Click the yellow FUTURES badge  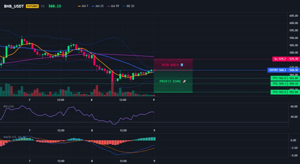tap(32, 6)
